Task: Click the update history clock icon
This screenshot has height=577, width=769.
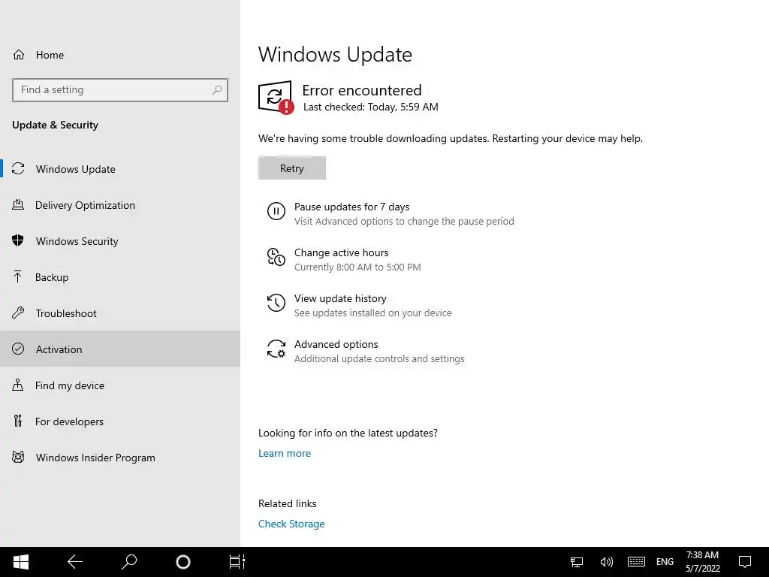Action: click(x=276, y=303)
